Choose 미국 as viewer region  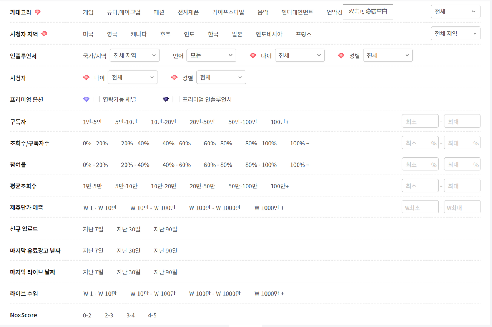pyautogui.click(x=88, y=34)
